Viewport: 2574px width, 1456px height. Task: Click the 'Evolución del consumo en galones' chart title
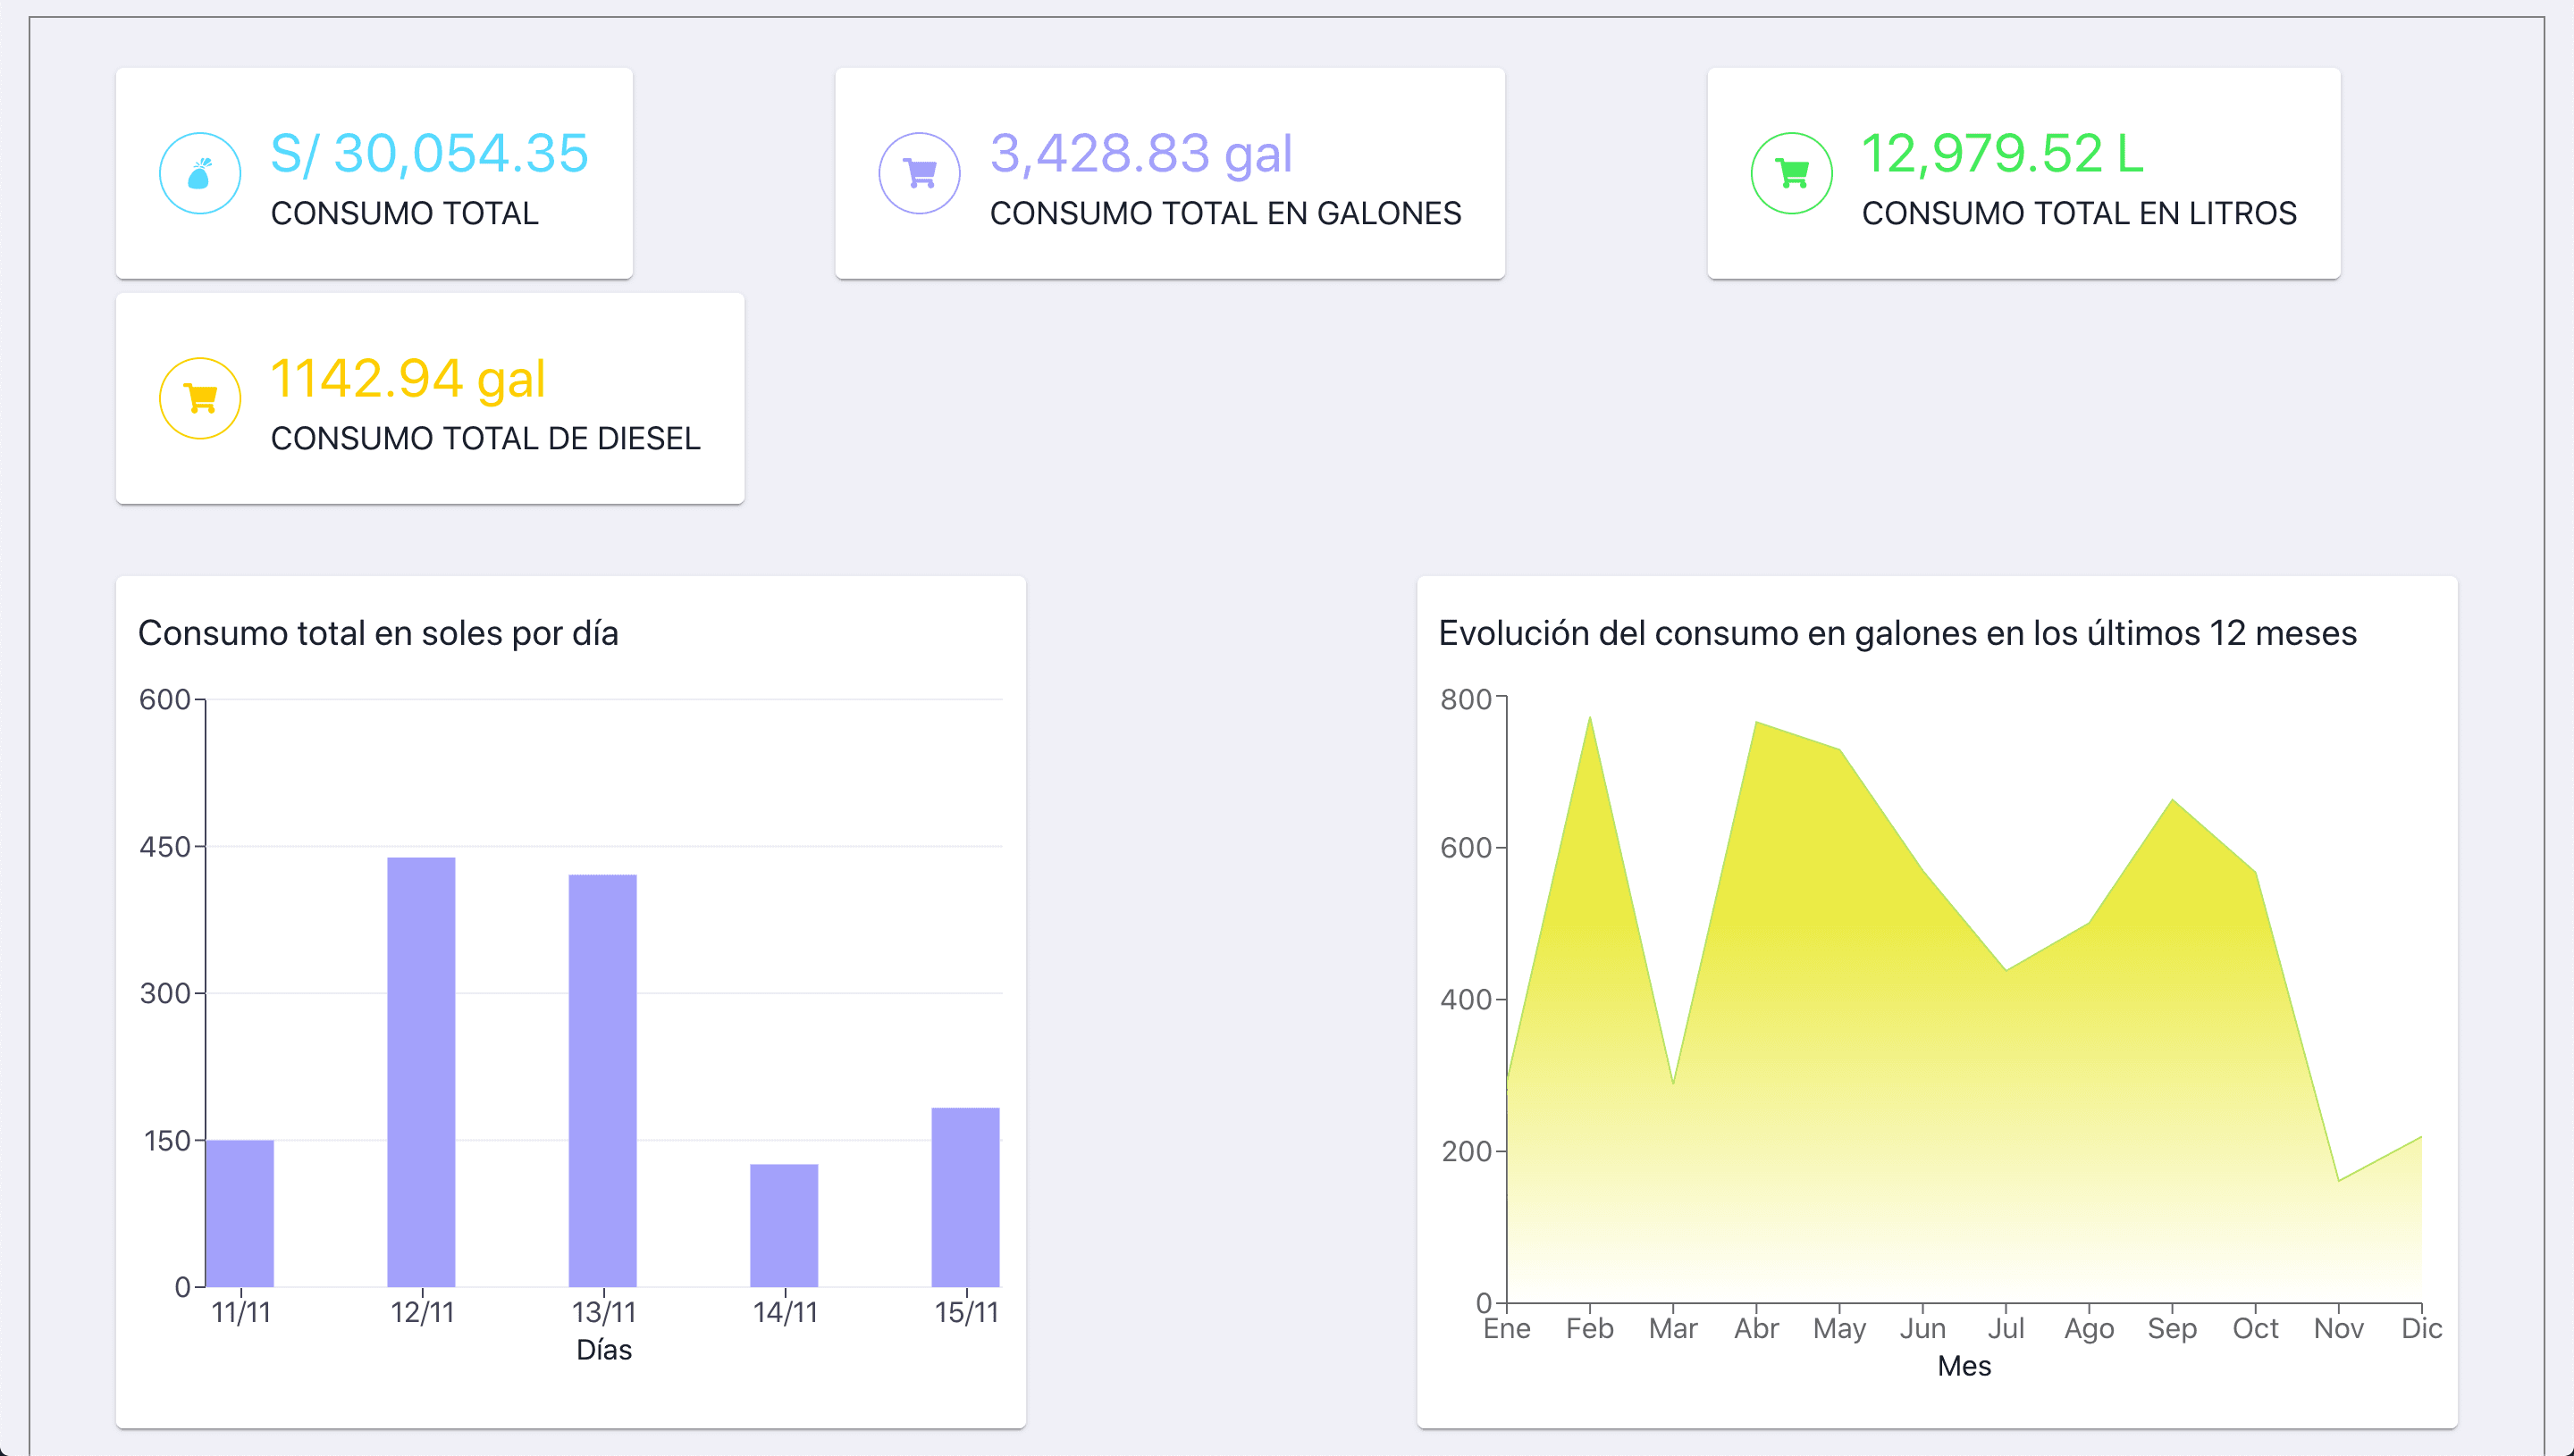tap(1897, 633)
